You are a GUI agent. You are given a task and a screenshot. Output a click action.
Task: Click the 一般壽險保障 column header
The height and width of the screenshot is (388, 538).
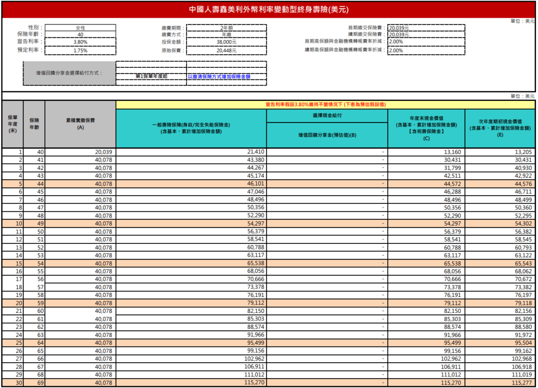click(x=191, y=128)
